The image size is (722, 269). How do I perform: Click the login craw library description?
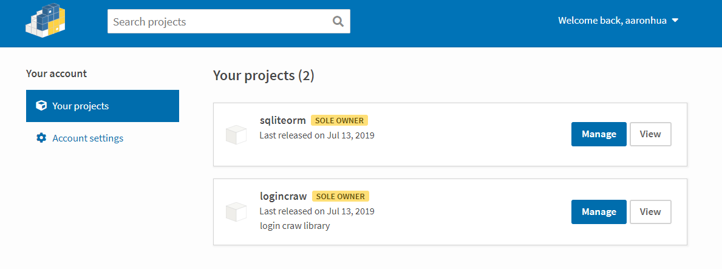[295, 226]
